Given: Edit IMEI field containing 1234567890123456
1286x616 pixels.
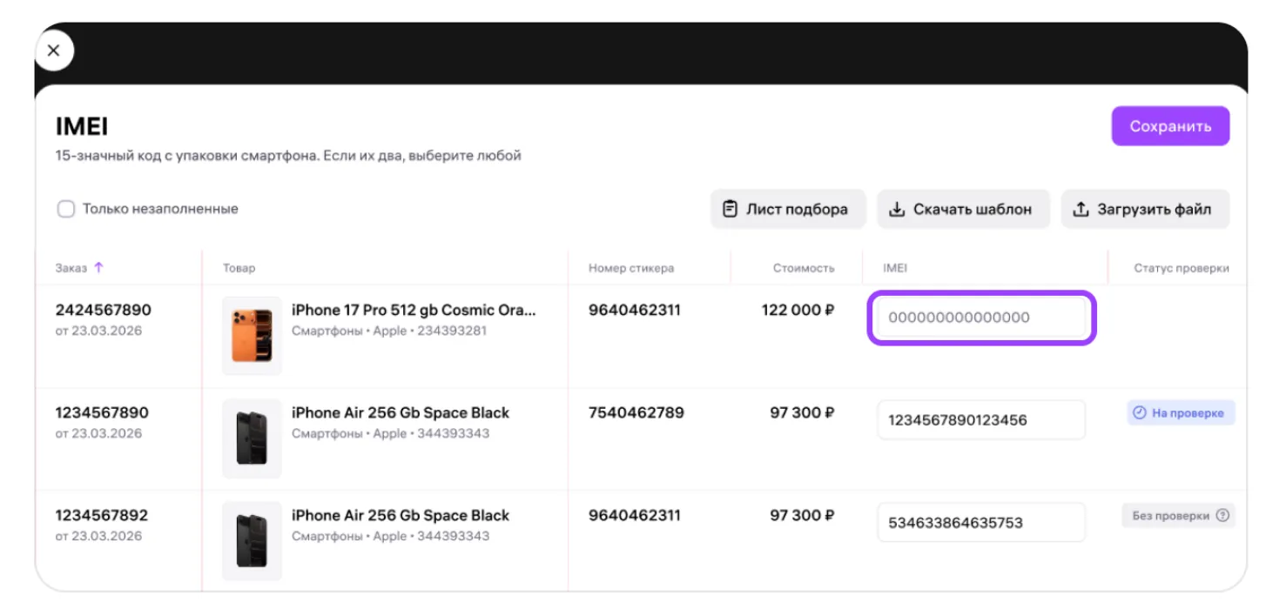Looking at the screenshot, I should 980,420.
